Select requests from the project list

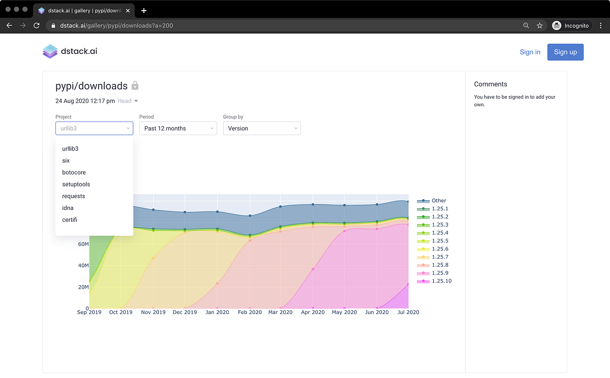point(74,196)
